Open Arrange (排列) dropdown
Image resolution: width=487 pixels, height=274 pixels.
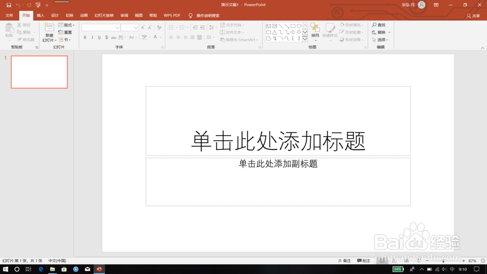(x=315, y=32)
